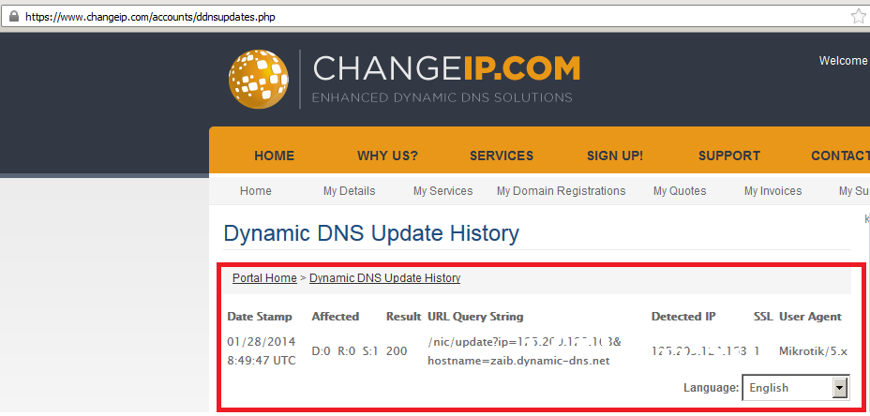Screen dimensions: 870x416
Task: Open the WHY US? navigation item
Action: [x=387, y=156]
